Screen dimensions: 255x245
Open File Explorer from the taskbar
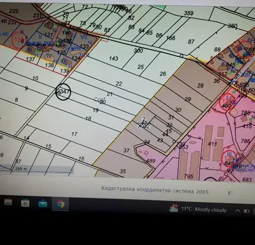[8, 202]
